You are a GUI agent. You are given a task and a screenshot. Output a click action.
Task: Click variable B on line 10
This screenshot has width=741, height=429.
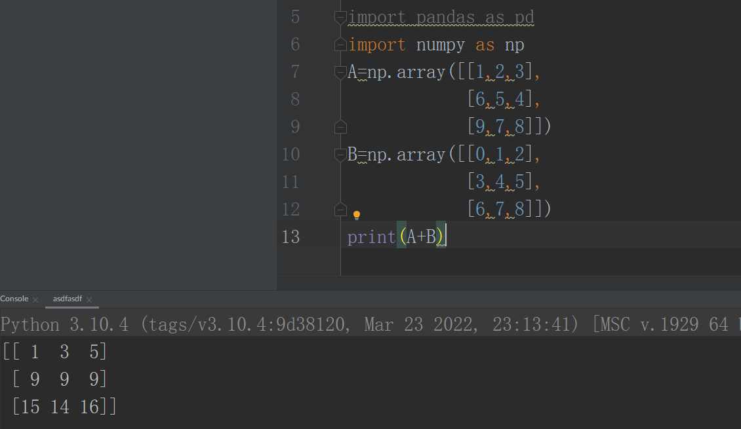click(353, 154)
